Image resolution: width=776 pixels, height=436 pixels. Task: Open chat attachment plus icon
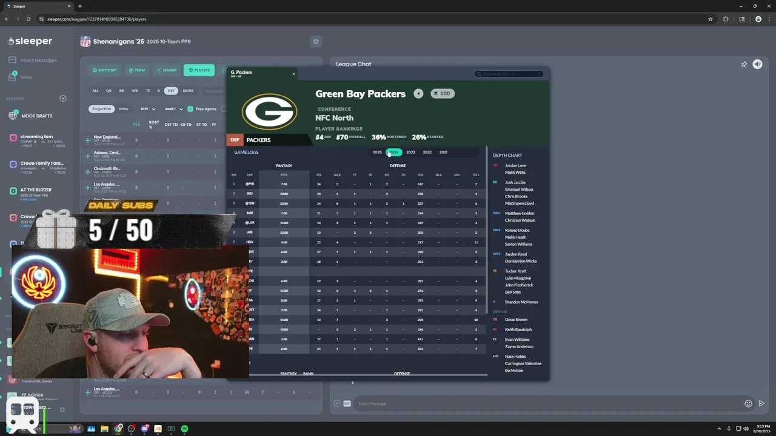(336, 403)
